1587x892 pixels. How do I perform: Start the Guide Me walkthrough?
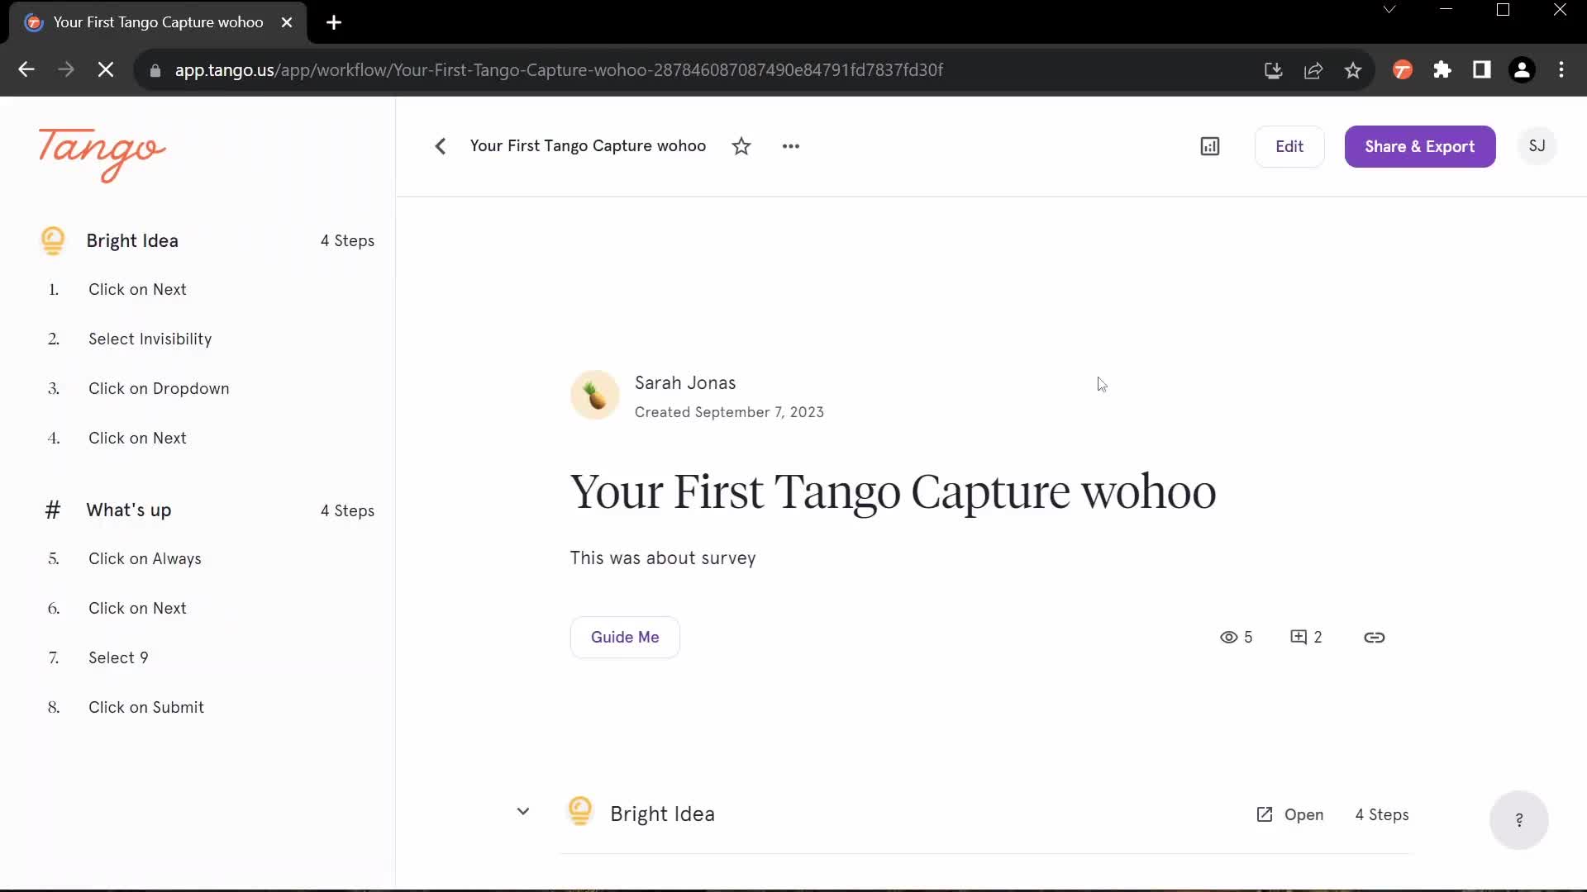(x=625, y=637)
